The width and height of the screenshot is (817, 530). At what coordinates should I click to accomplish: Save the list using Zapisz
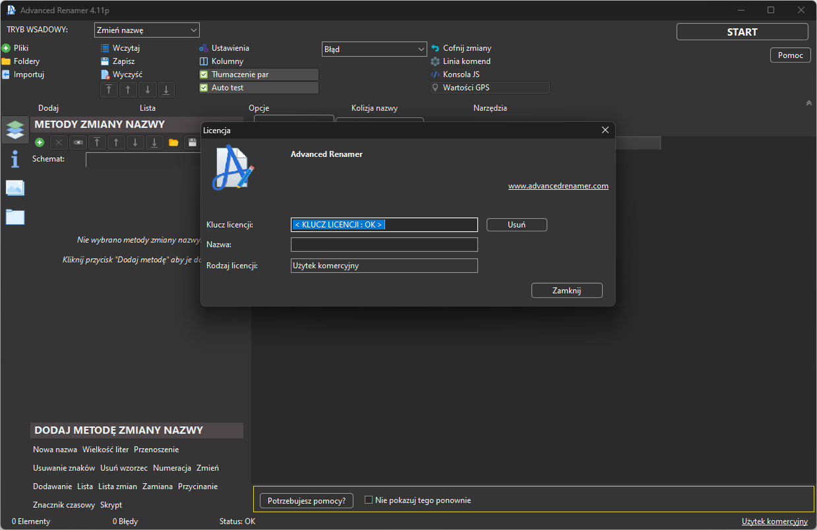117,61
